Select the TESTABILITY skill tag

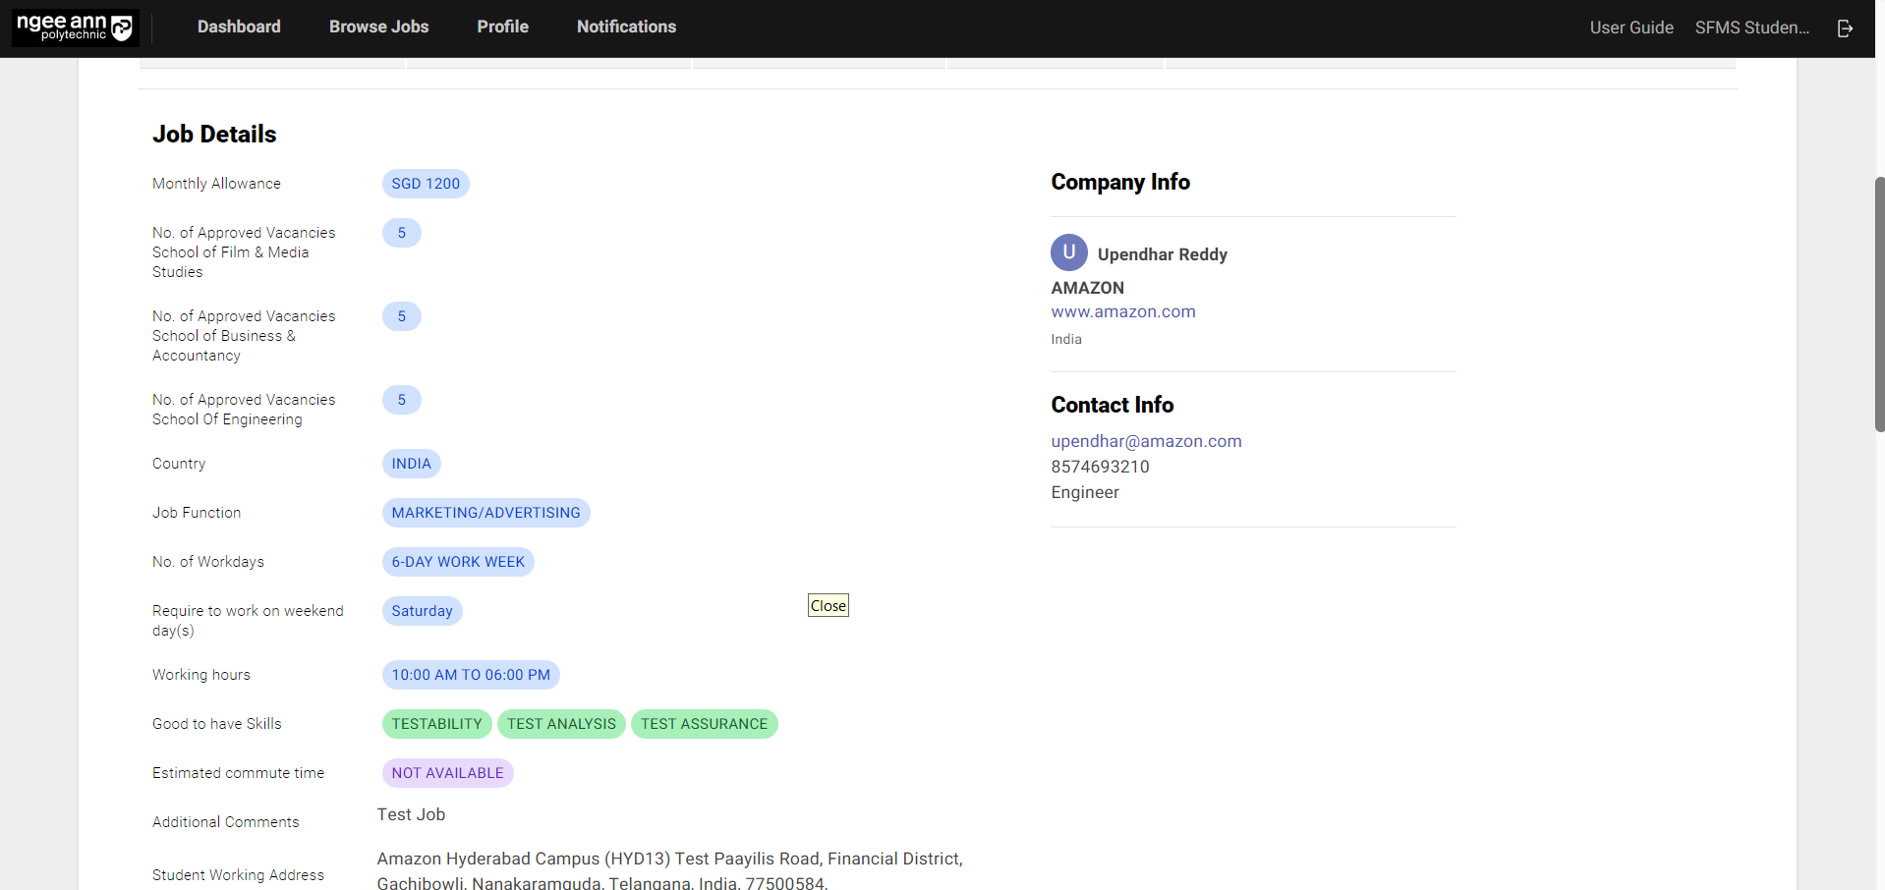(x=436, y=724)
